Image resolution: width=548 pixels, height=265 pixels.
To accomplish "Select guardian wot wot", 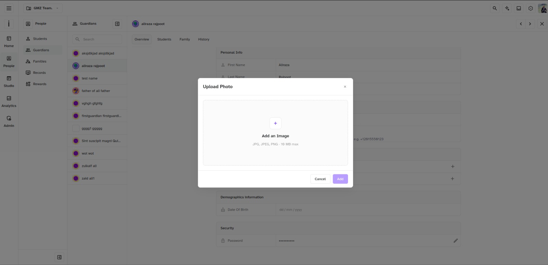I will [x=97, y=154].
